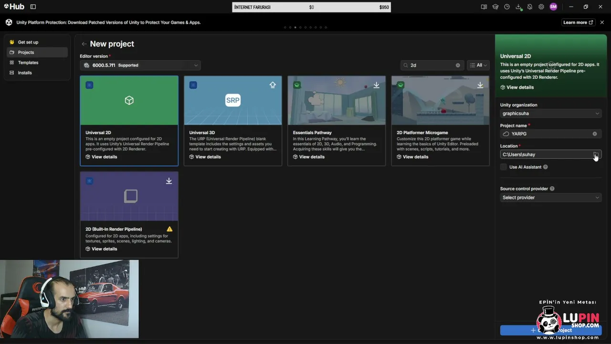Select the Universal 2D template thumbnail
Viewport: 611px width, 344px height.
129,100
